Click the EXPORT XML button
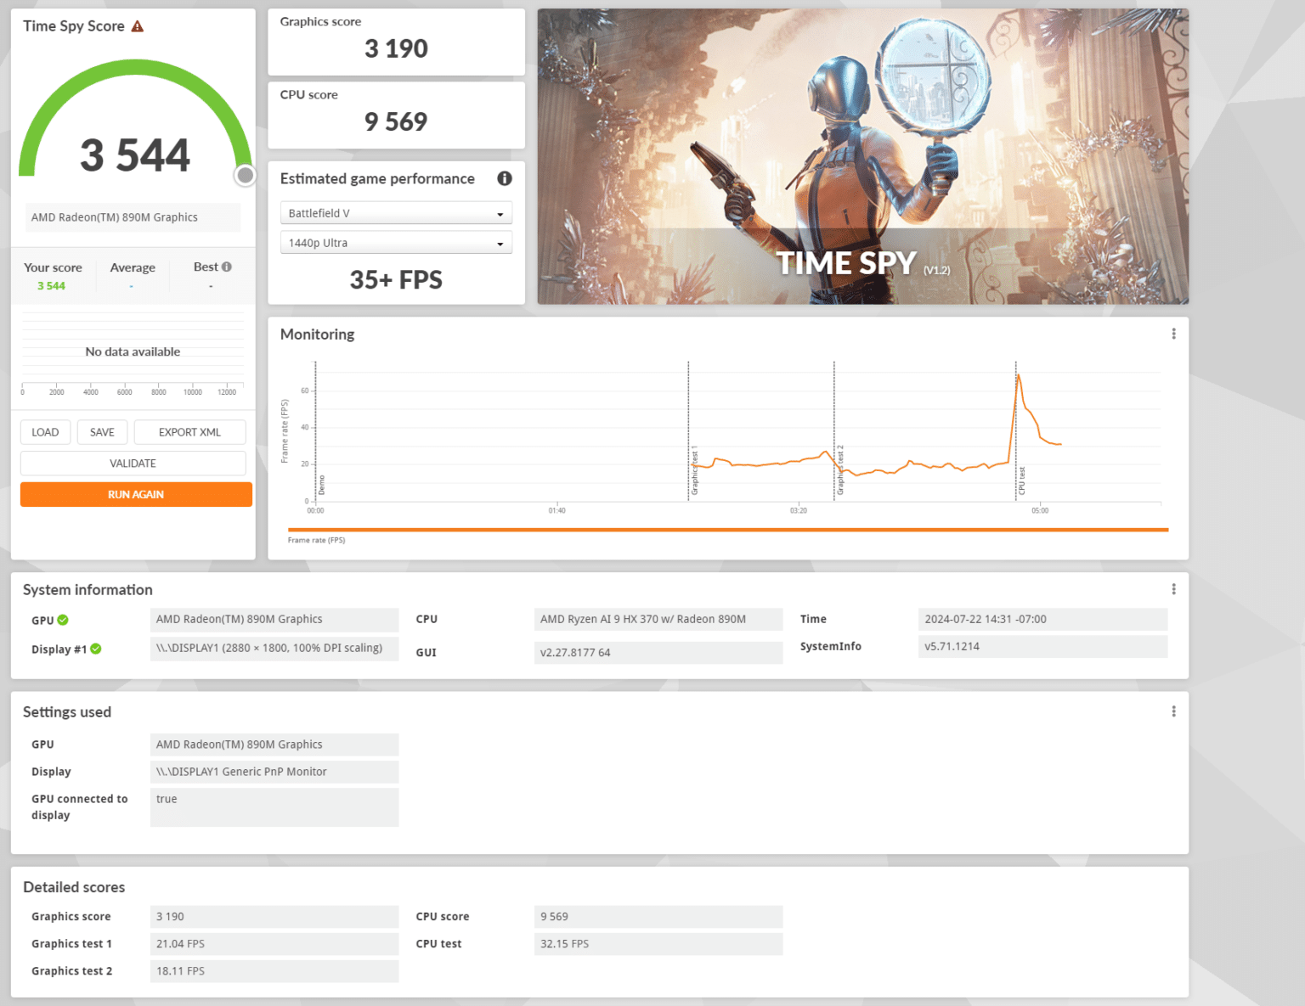The height and width of the screenshot is (1006, 1305). [x=189, y=432]
